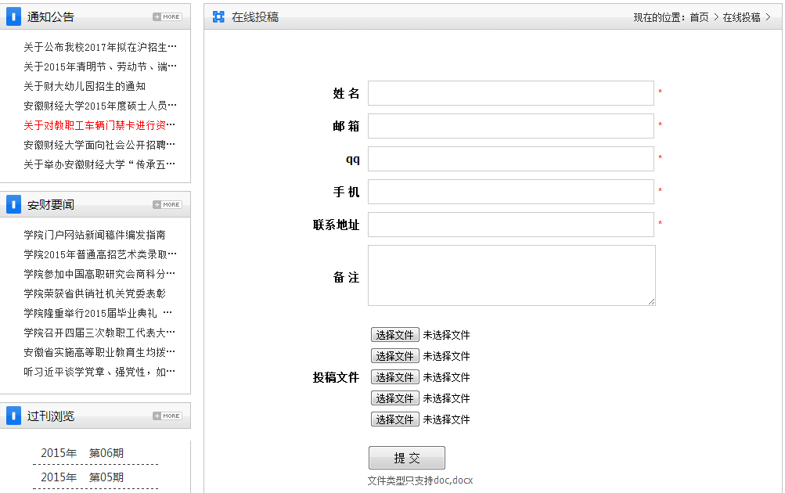Focus the qq input field
This screenshot has height=493, width=785.
coord(510,159)
